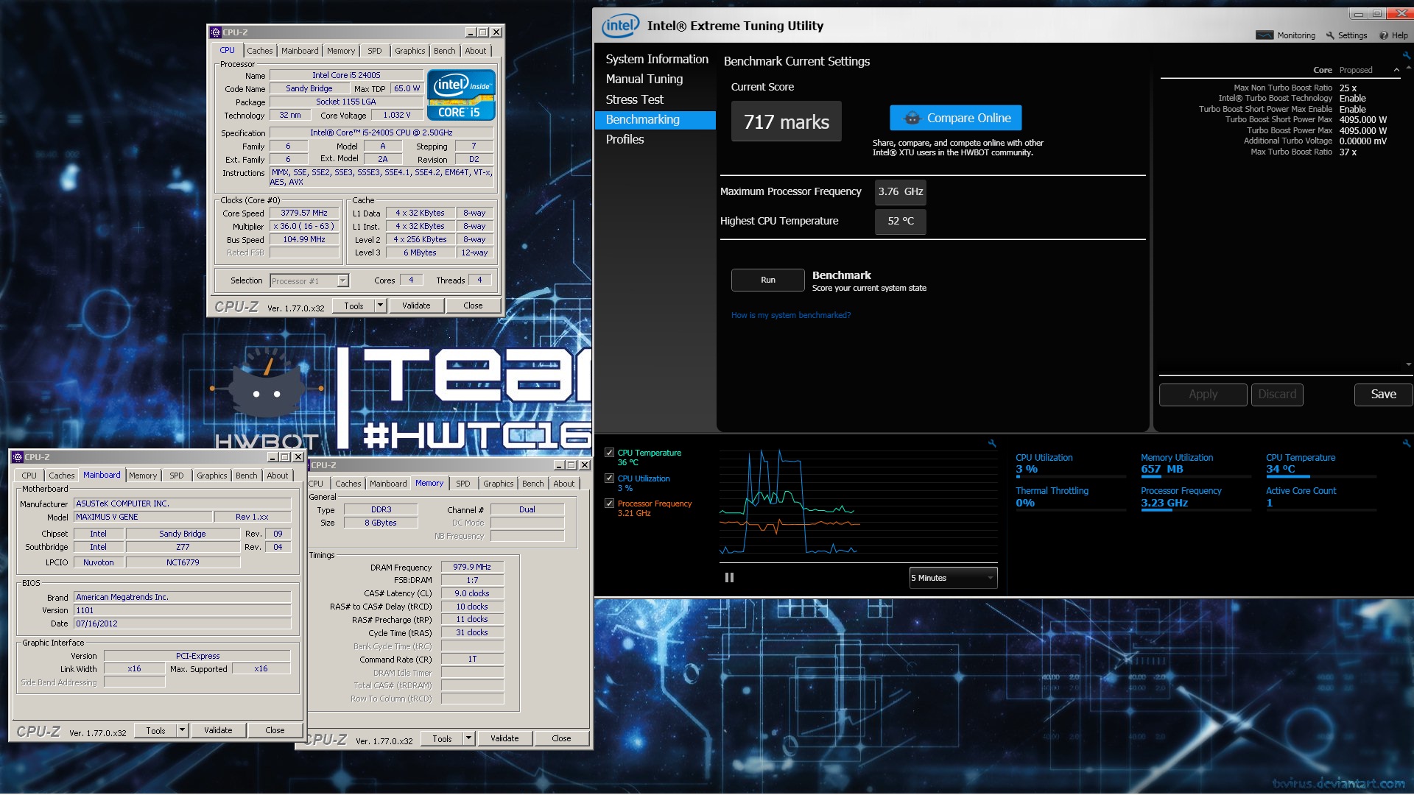This screenshot has height=795, width=1414.
Task: Click the Save button in proposed settings panel
Action: point(1383,395)
